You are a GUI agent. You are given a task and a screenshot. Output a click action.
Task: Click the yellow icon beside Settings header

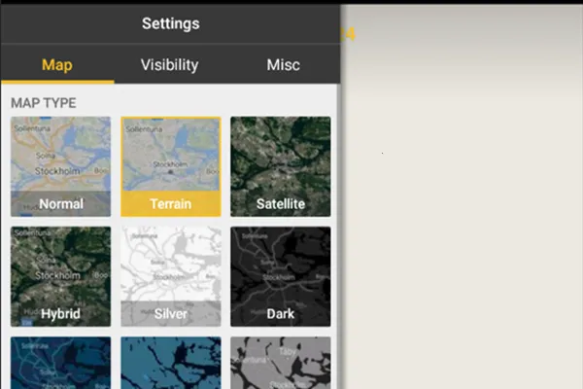point(349,34)
